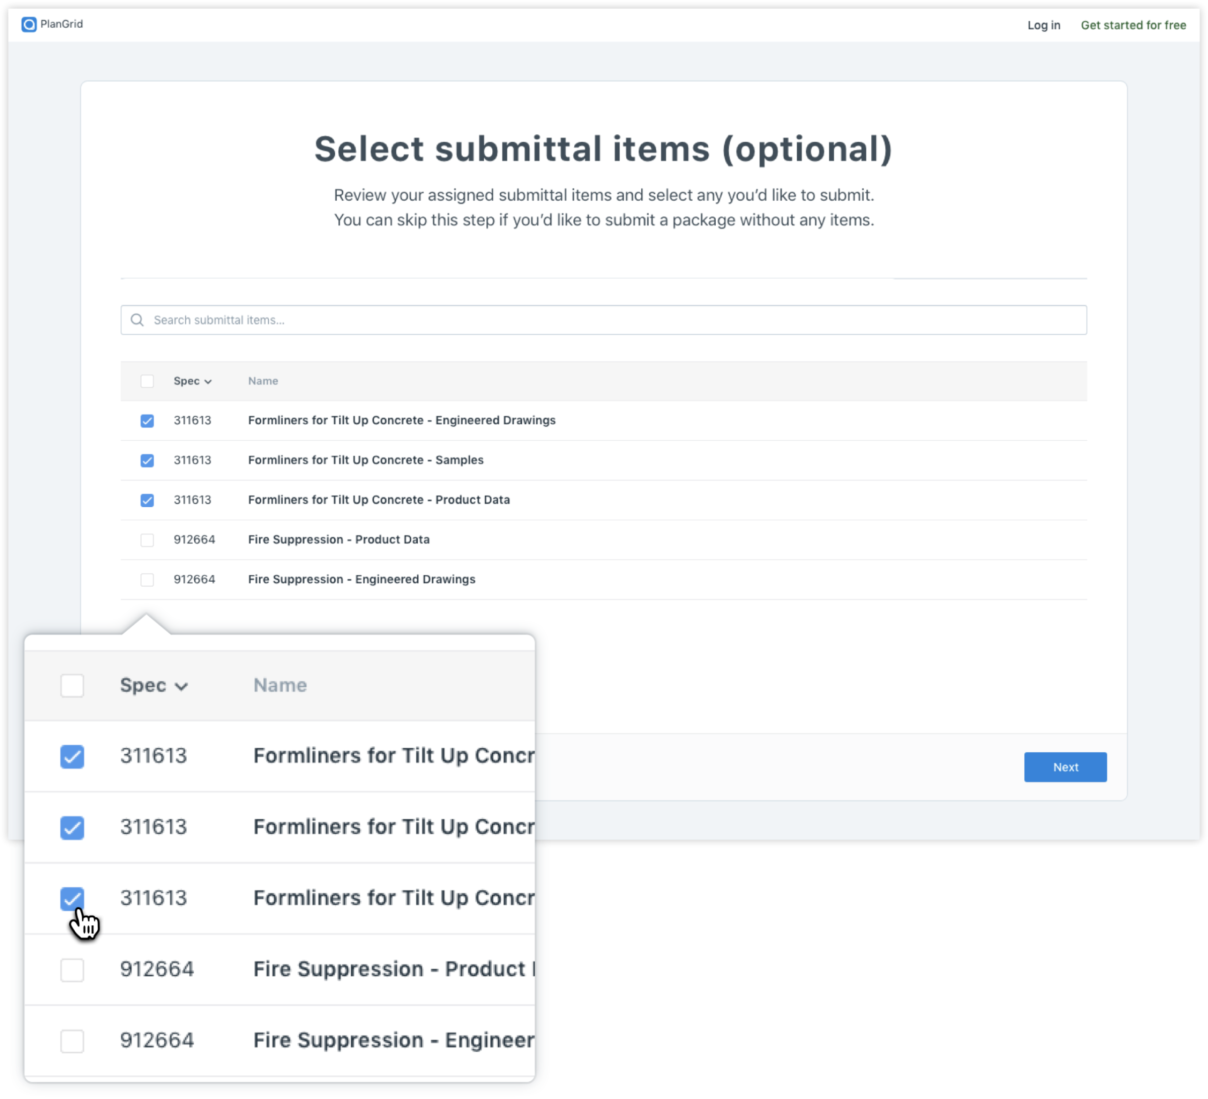Check Fire Suppression Product Data checkbox
Viewport: 1208px width, 1099px height.
(147, 539)
